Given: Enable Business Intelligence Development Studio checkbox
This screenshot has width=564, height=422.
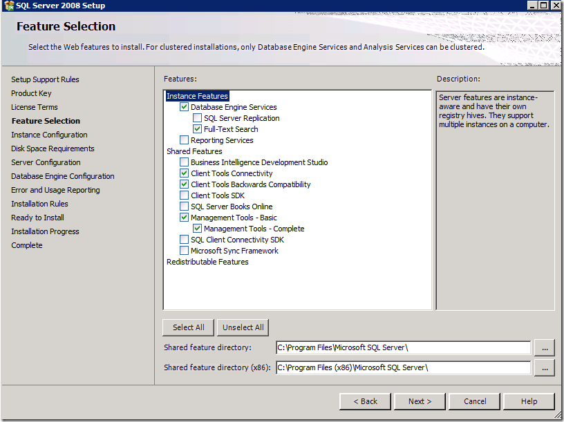Looking at the screenshot, I should (184, 162).
